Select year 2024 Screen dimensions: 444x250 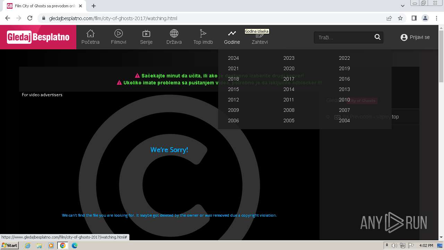(233, 58)
